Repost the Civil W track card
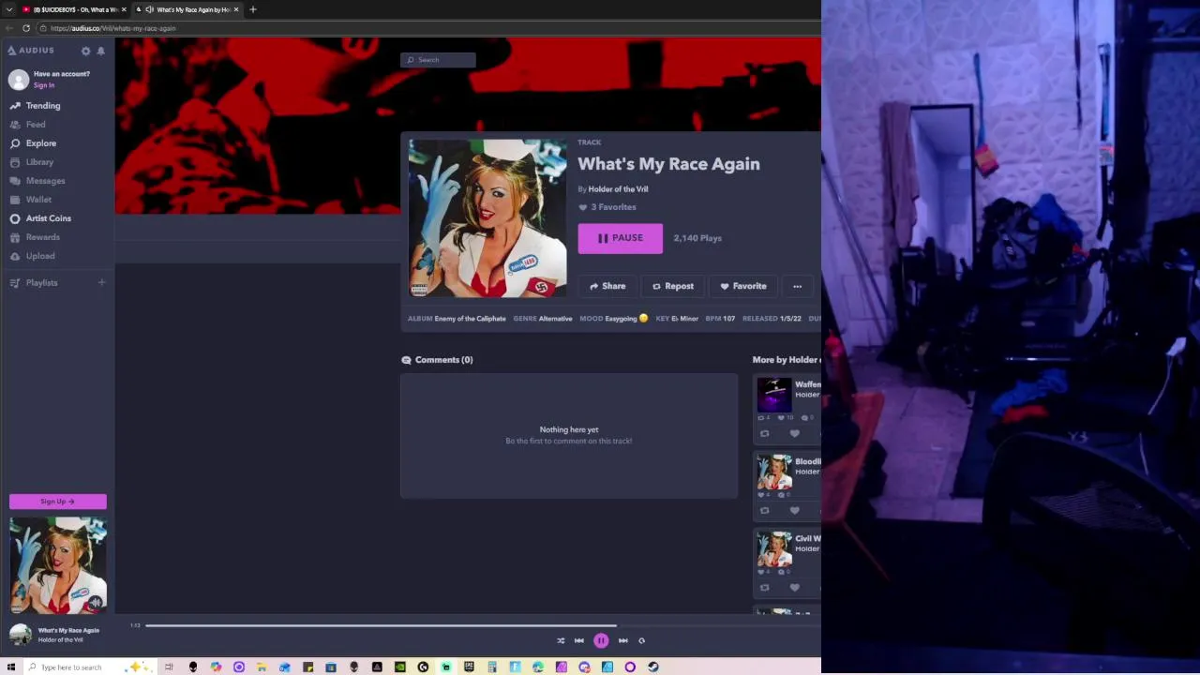Image resolution: width=1200 pixels, height=675 pixels. tap(764, 588)
